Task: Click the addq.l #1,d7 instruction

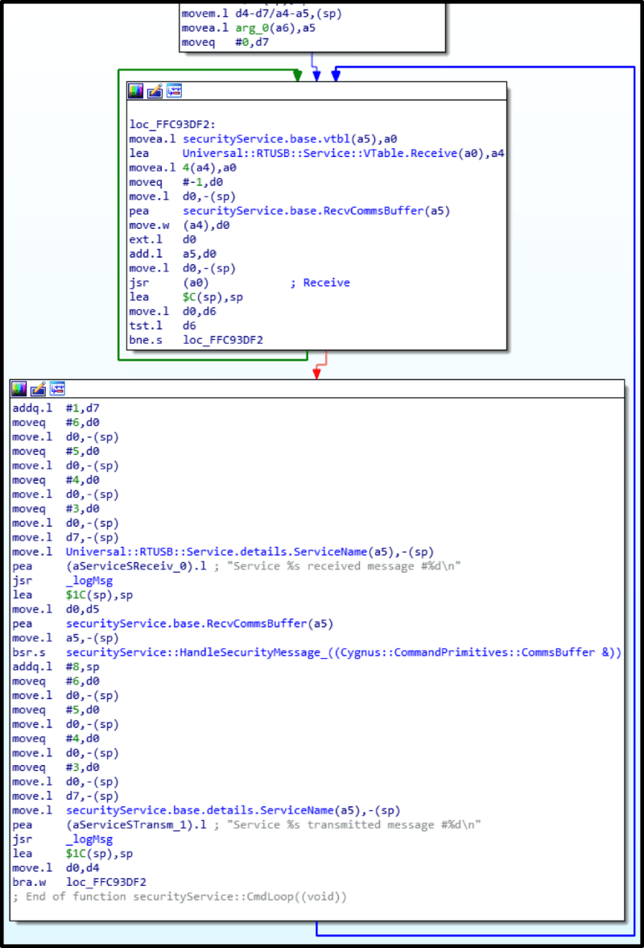Action: pyautogui.click(x=56, y=408)
